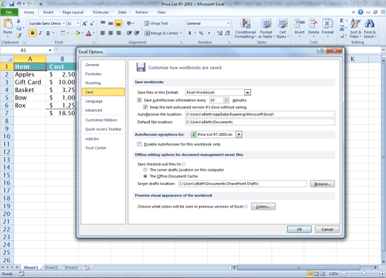386x278 pixels.
Task: Click Cancel in Excel Options dialog
Action: click(327, 230)
